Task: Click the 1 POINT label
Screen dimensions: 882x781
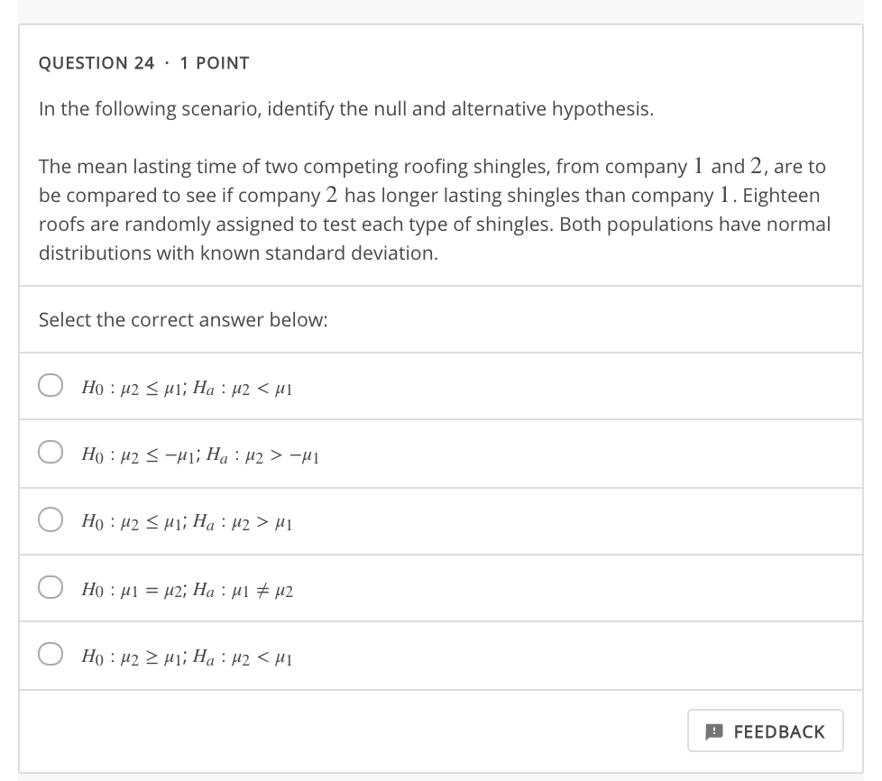Action: pyautogui.click(x=215, y=62)
